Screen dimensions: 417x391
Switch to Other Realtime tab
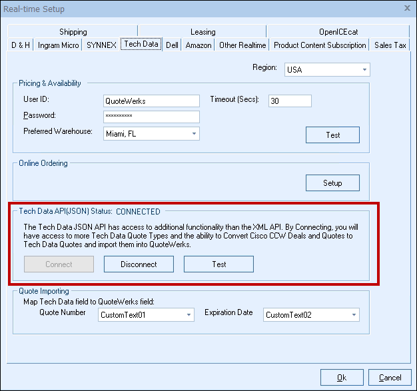[242, 45]
